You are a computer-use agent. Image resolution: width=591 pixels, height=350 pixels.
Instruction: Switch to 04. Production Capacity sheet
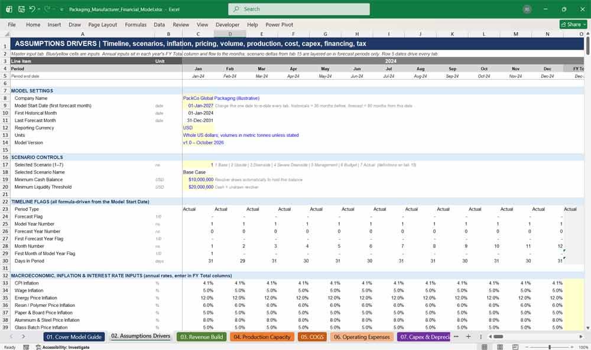(262, 337)
